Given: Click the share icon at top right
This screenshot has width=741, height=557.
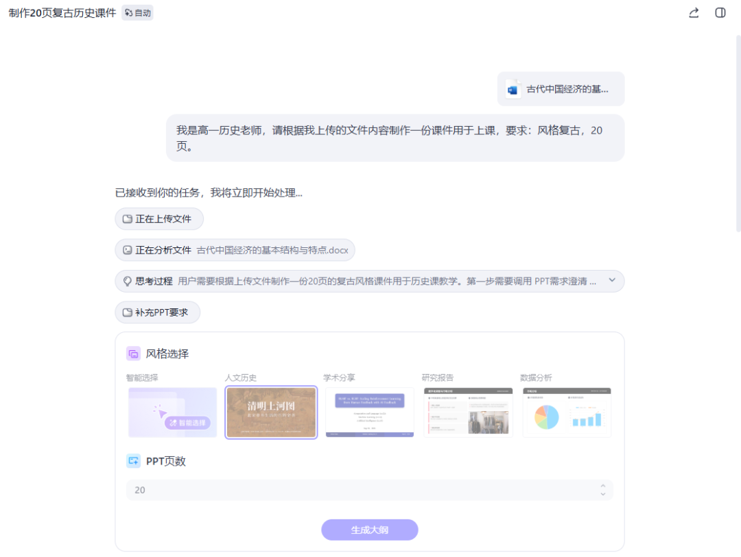Looking at the screenshot, I should 693,13.
